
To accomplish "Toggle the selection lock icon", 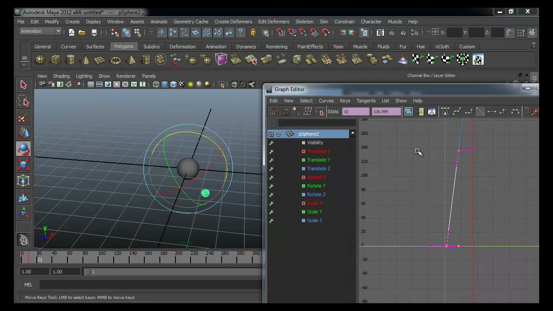I will 253,32.
